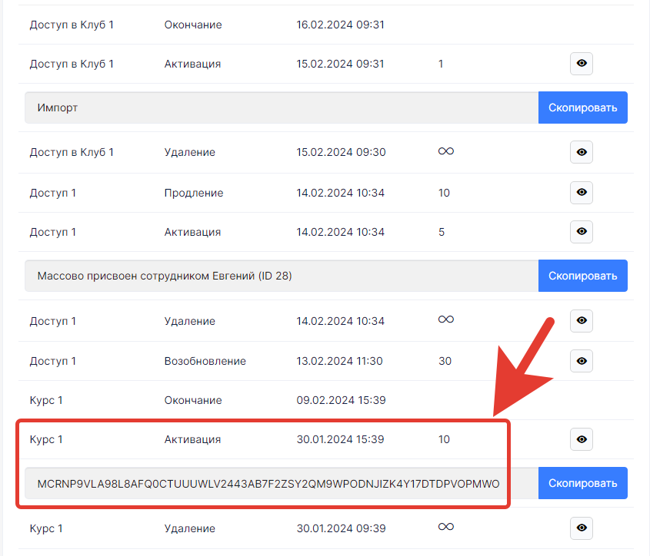Click inside the Импорт text field
The height and width of the screenshot is (556, 650).
(281, 108)
